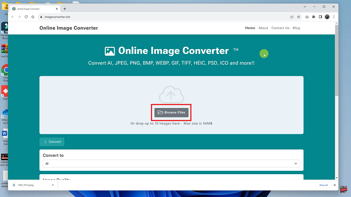This screenshot has width=351, height=197.
Task: Close the Online Image Converter tab
Action: 57,9
